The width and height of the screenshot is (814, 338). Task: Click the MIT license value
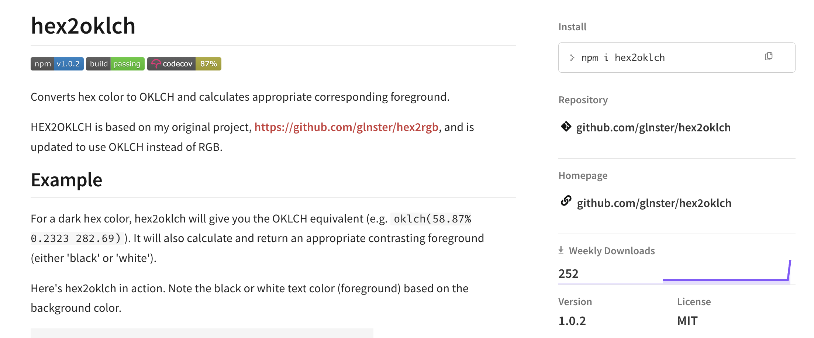(x=687, y=321)
